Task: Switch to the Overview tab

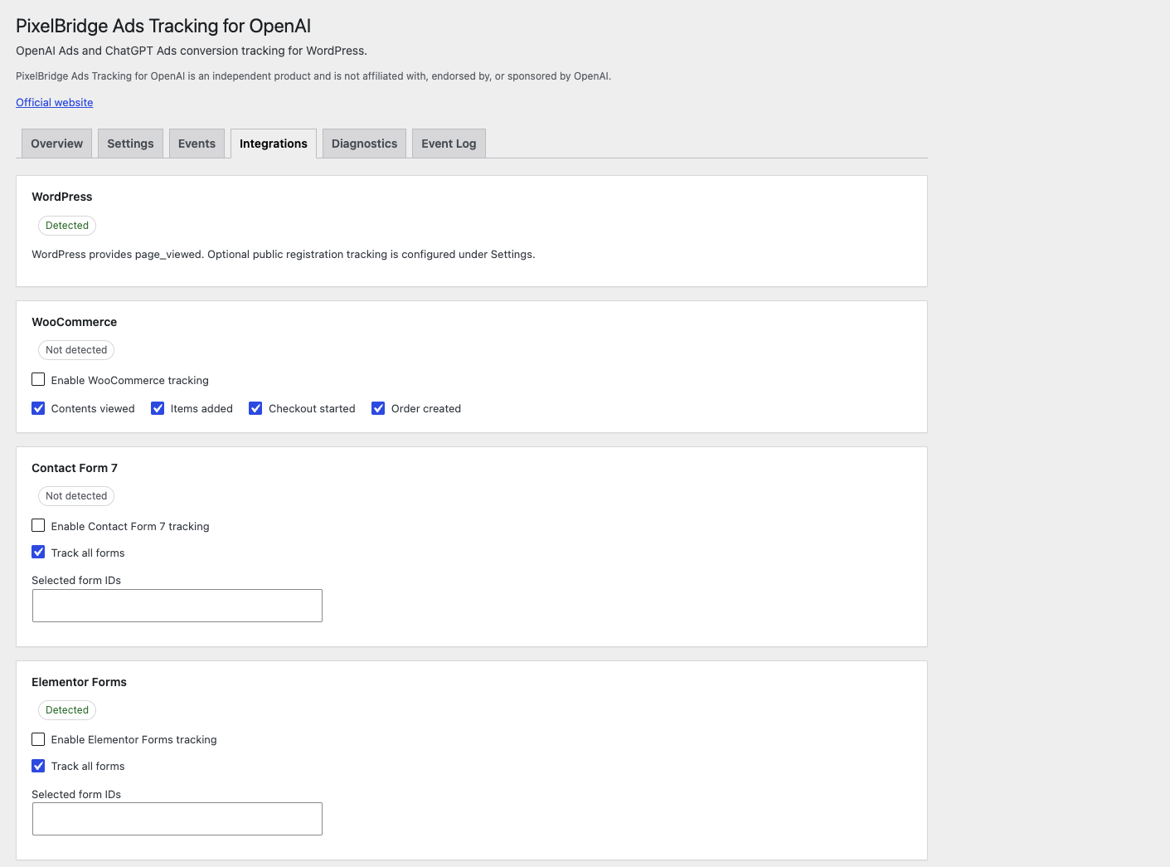Action: [56, 144]
